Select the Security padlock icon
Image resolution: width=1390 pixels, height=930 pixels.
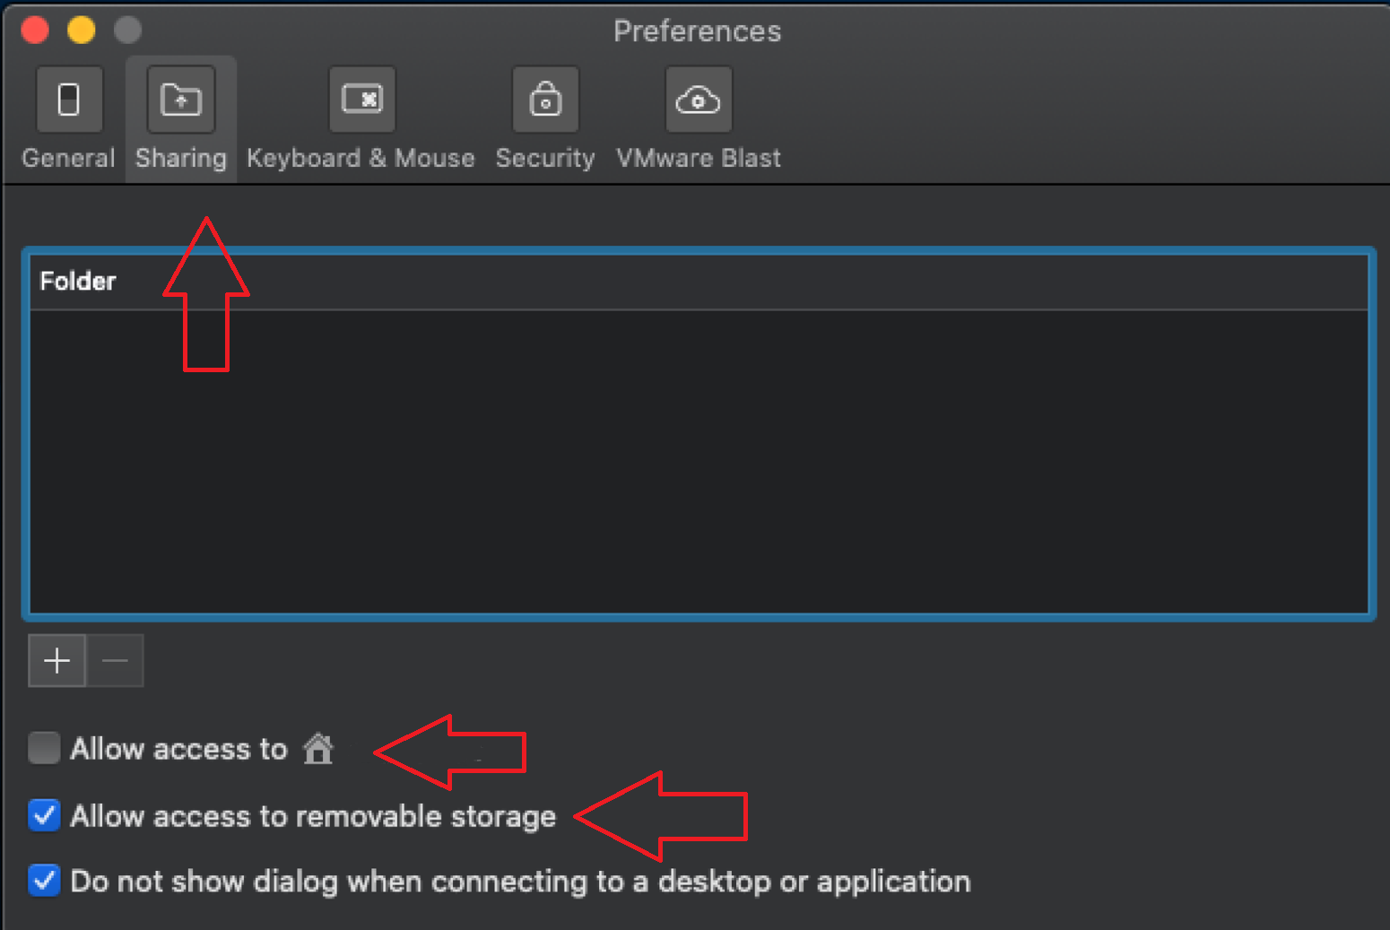click(545, 99)
